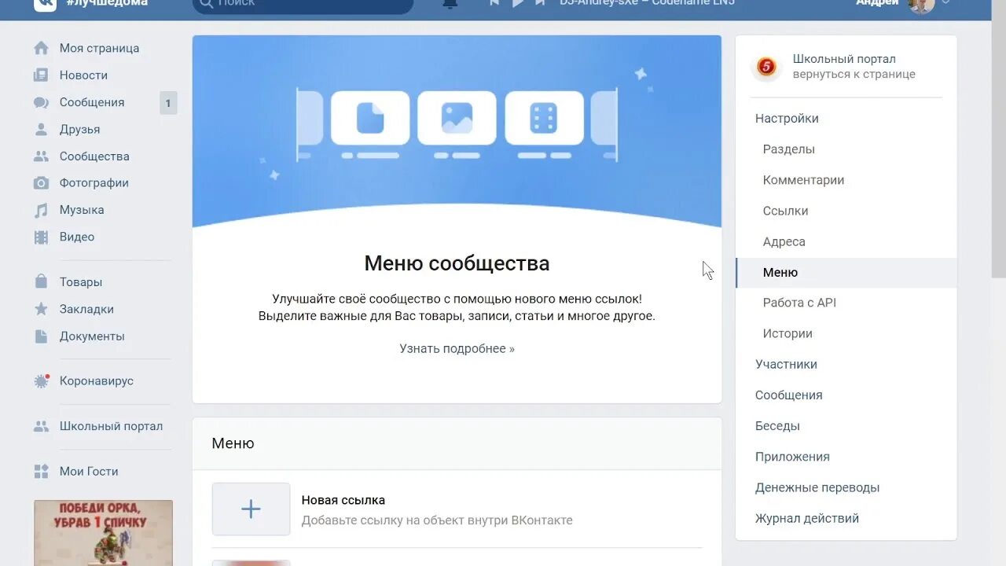
Task: Select Адреса in the settings panel
Action: coord(784,242)
